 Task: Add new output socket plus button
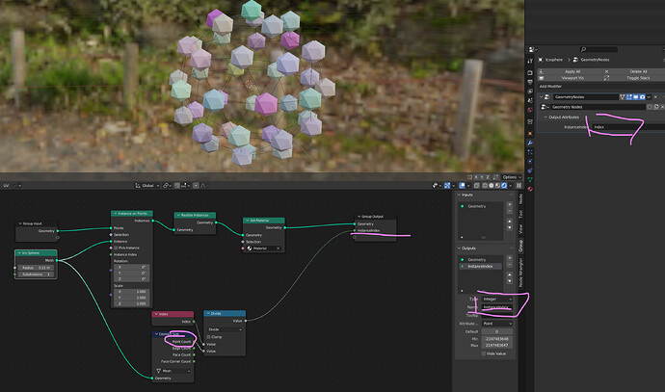pos(510,258)
